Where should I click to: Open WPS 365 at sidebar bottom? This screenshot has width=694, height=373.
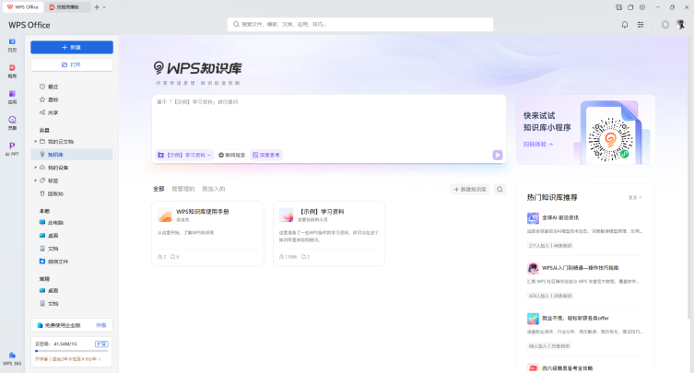tap(12, 357)
